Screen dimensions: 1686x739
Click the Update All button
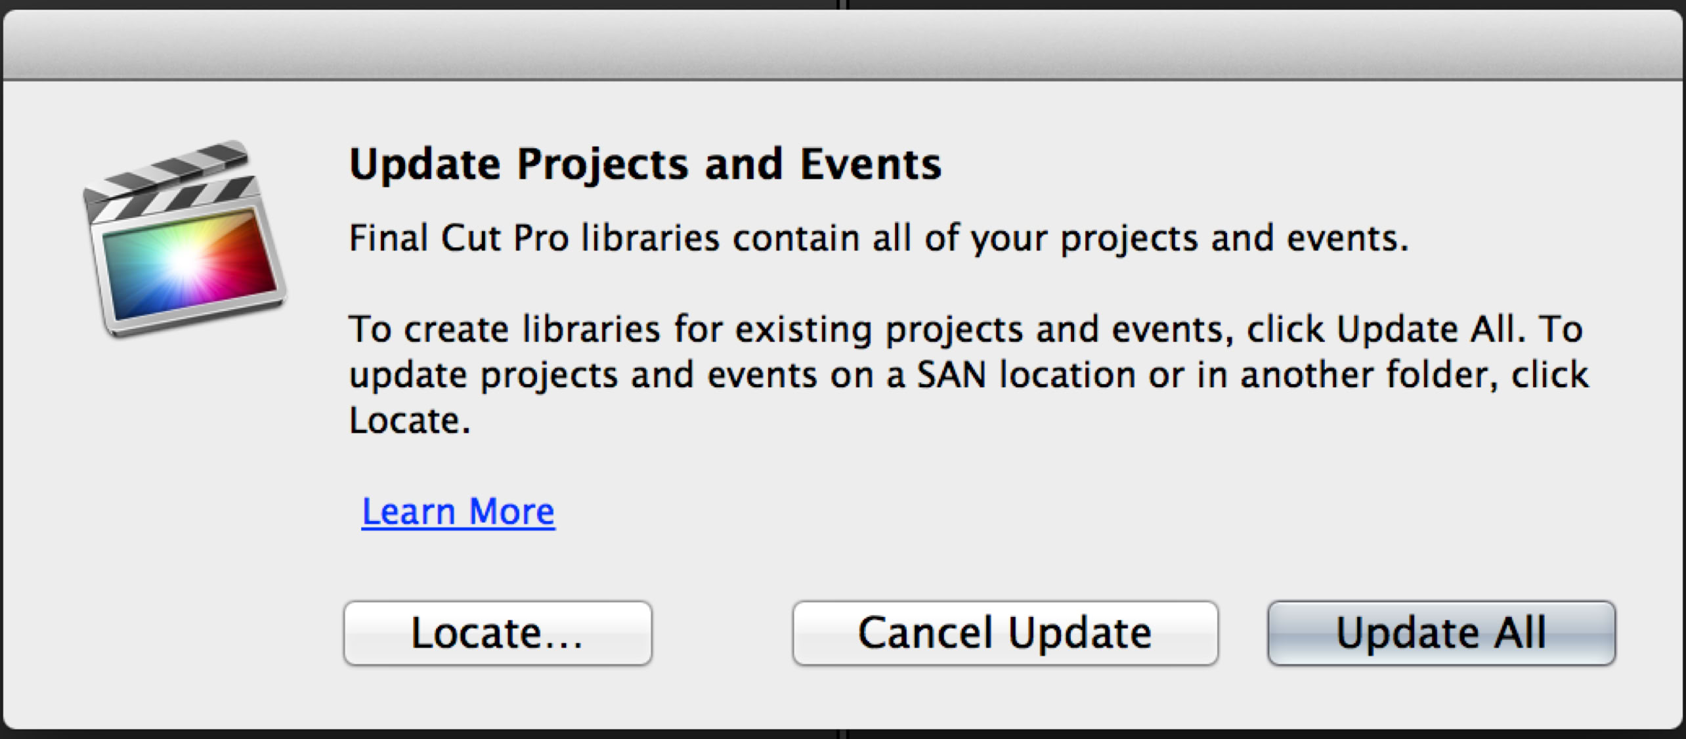pyautogui.click(x=1441, y=633)
